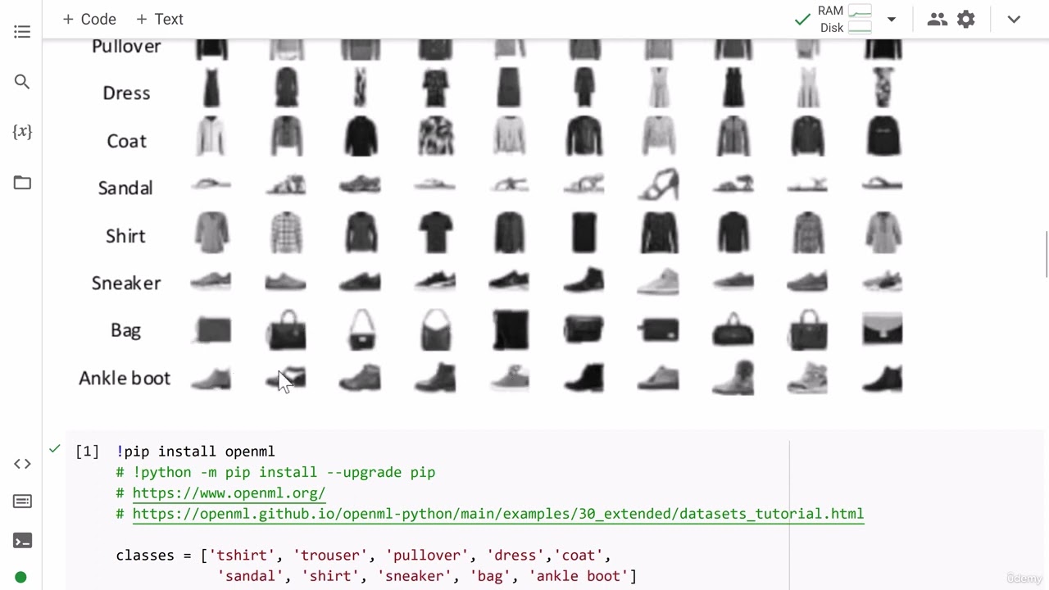Click the first Dress image
This screenshot has width=1049, height=590.
tap(211, 88)
